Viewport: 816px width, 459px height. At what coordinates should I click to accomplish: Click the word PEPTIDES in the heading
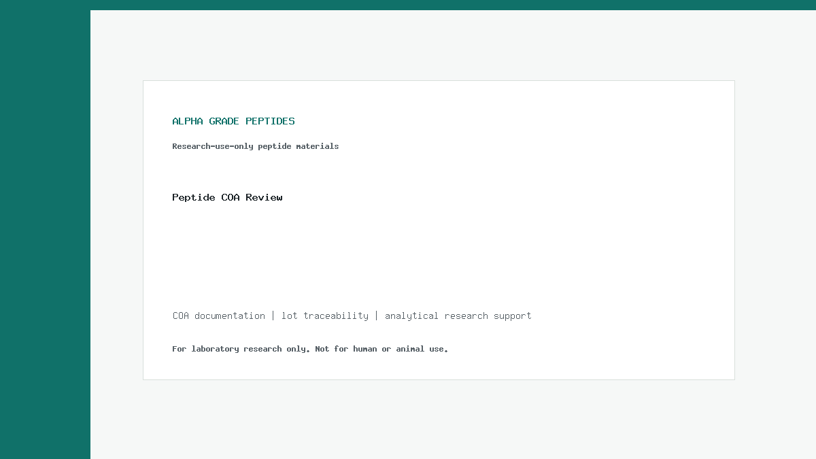270,121
